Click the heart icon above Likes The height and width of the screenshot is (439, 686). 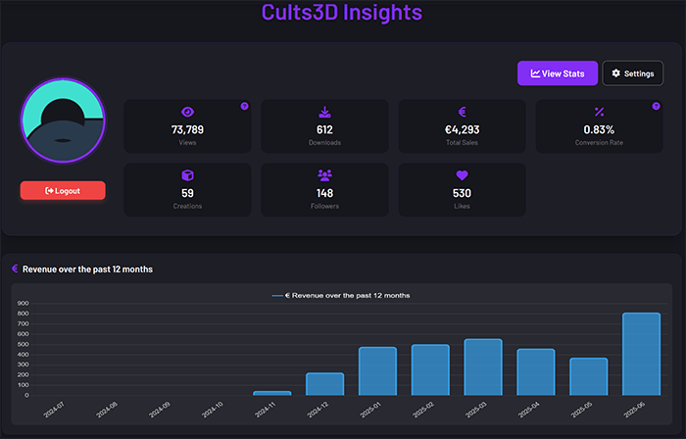462,175
